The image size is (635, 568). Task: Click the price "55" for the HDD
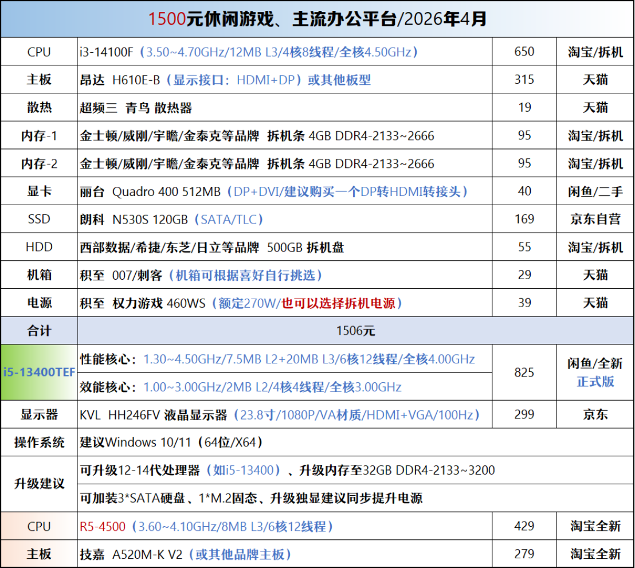[524, 247]
